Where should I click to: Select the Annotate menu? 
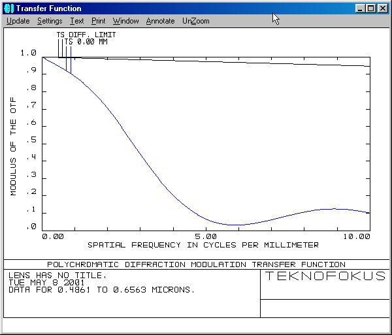coord(160,21)
